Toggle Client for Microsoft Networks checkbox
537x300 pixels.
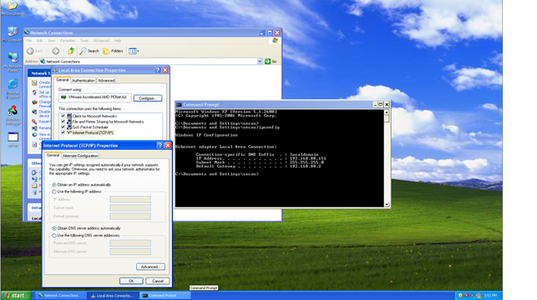[63, 116]
